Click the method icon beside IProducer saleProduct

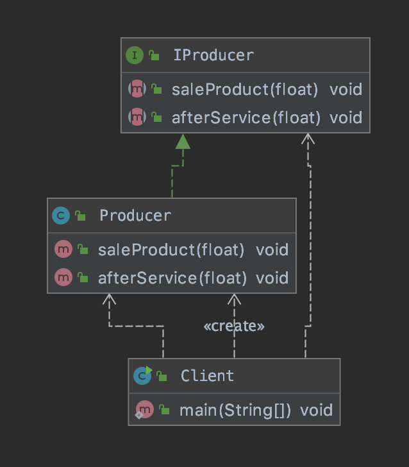[x=137, y=89]
